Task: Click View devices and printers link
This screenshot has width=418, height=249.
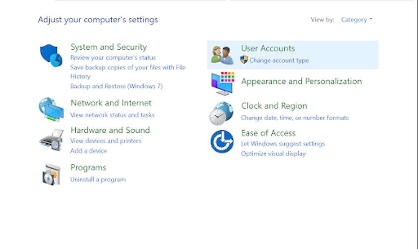Action: click(x=106, y=141)
